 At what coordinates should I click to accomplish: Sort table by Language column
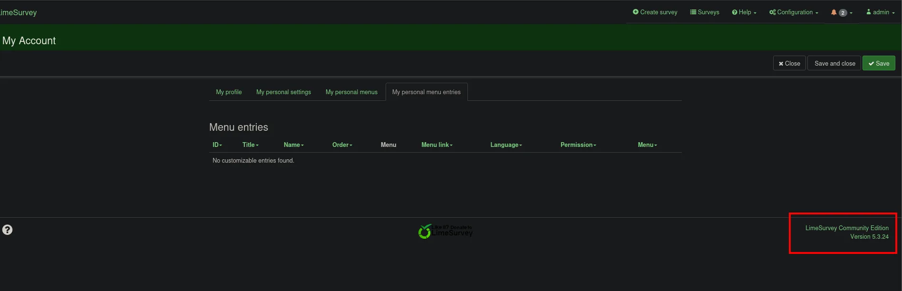[x=506, y=145]
